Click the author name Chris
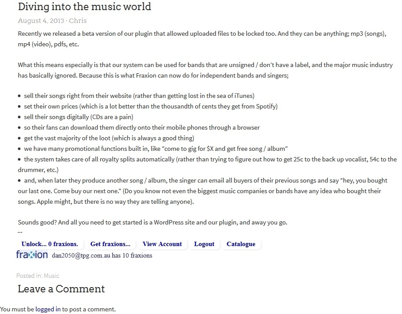This screenshot has width=402, height=314. (78, 20)
